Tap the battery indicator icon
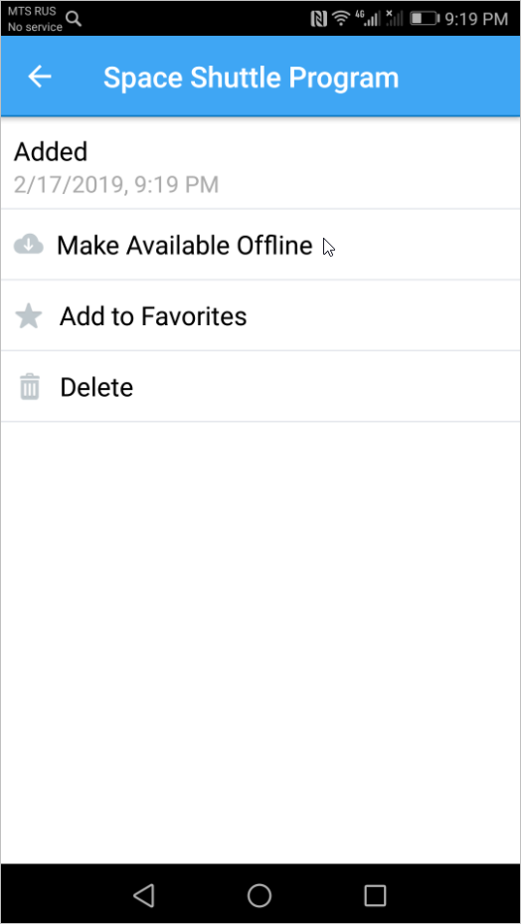Screen dimensions: 521x924 point(425,19)
